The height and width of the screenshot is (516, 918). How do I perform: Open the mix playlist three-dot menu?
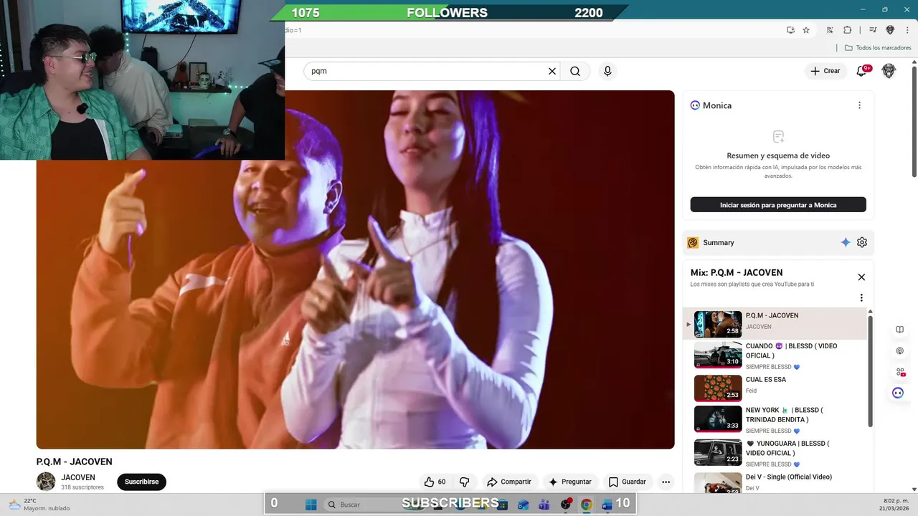click(x=861, y=297)
